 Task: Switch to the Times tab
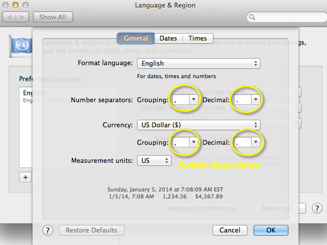coord(197,38)
